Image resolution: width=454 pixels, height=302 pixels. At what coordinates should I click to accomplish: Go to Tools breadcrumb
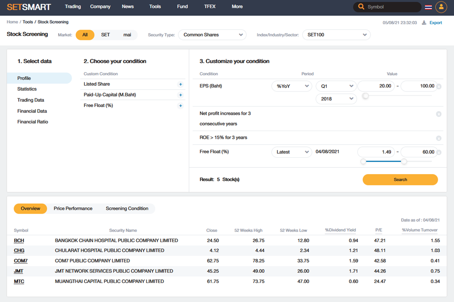click(x=28, y=22)
